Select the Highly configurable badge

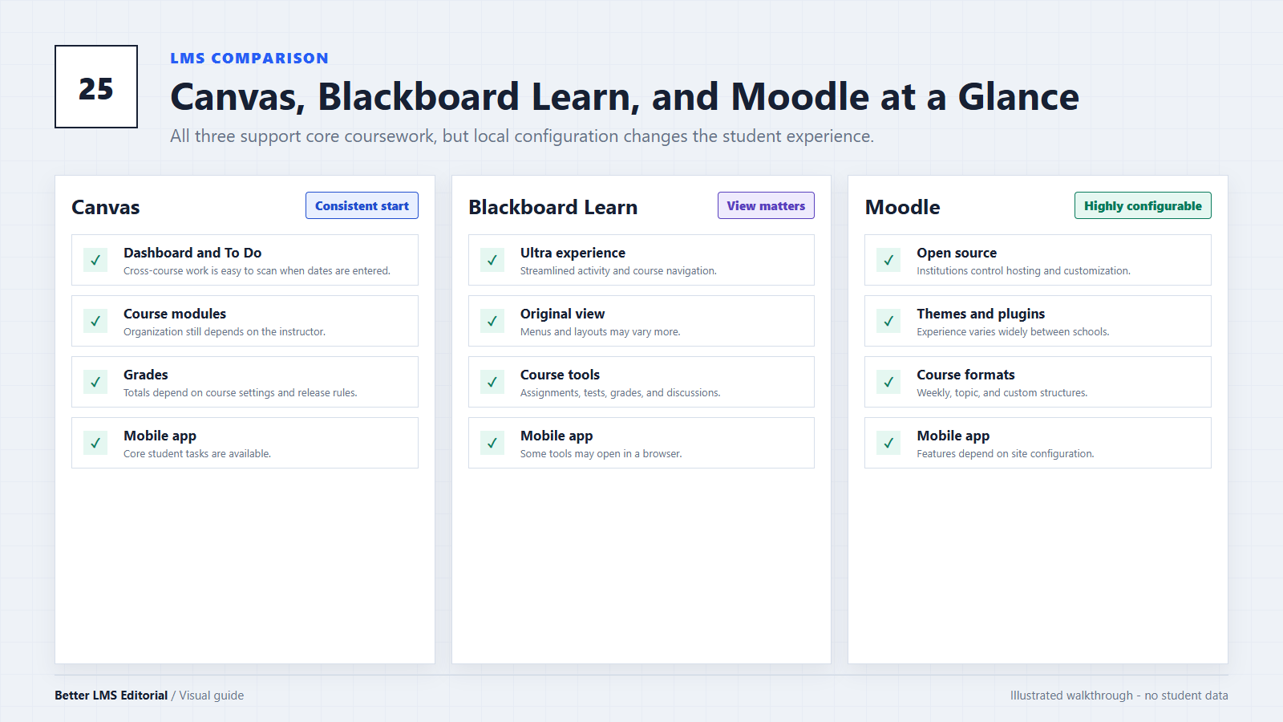pyautogui.click(x=1143, y=205)
